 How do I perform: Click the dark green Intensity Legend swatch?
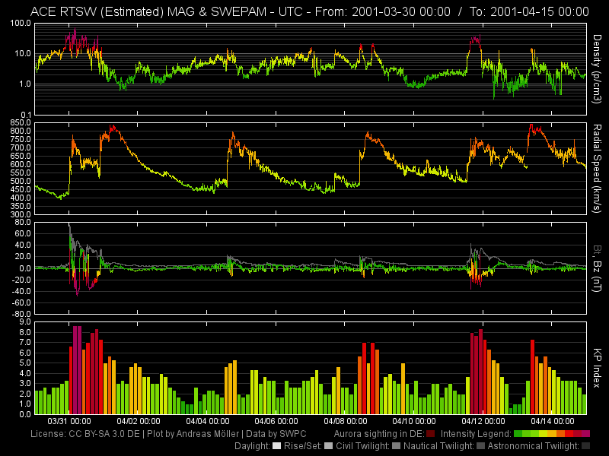click(x=518, y=433)
